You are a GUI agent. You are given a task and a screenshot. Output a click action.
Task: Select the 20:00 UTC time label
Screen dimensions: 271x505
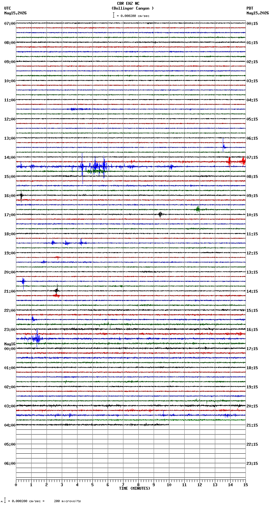click(x=10, y=272)
